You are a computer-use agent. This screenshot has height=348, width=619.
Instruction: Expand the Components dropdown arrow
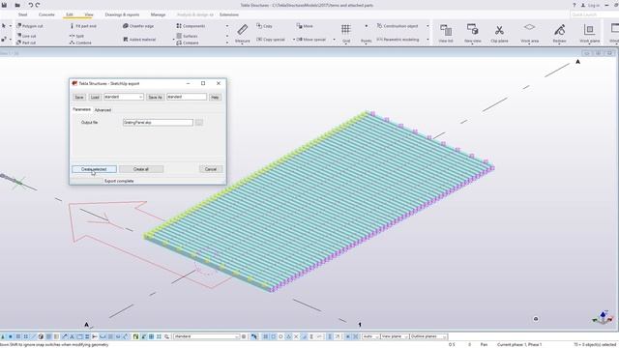click(x=227, y=26)
